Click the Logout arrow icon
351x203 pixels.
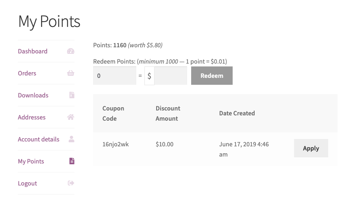click(71, 183)
